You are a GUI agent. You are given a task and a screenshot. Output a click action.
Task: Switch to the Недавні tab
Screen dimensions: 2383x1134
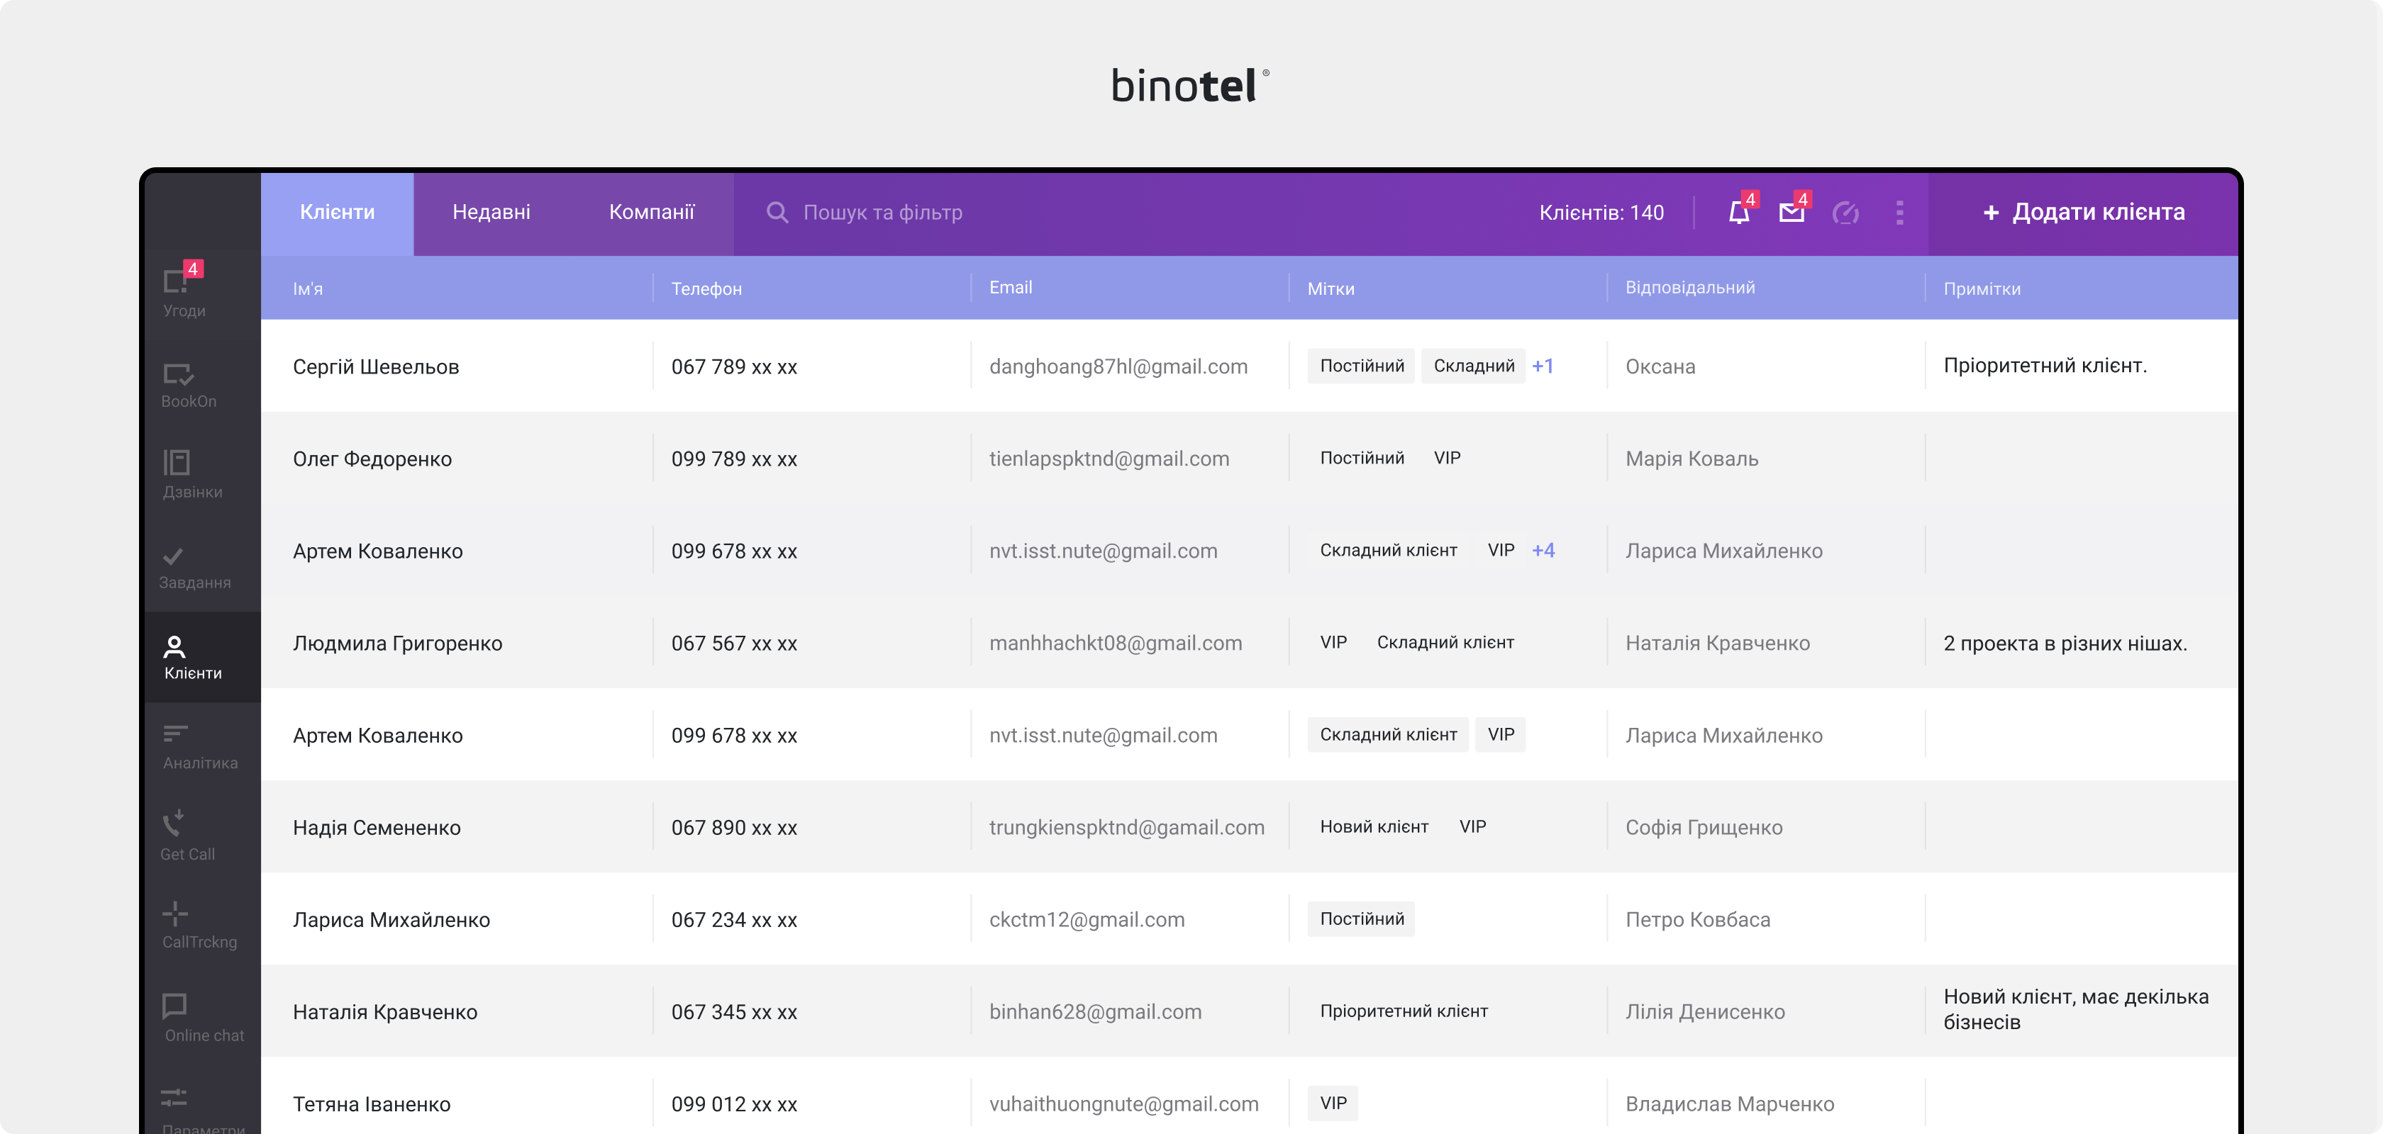click(491, 213)
